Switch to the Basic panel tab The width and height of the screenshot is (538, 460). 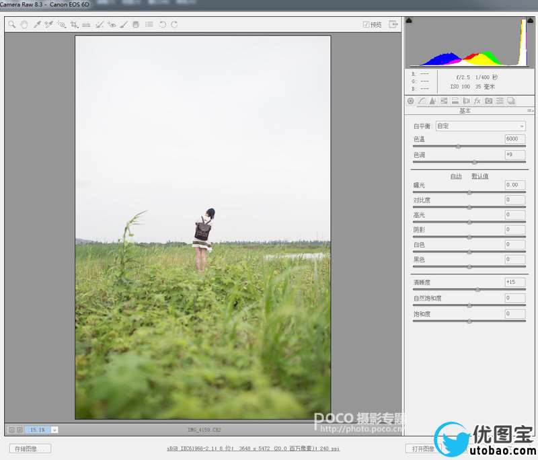[411, 101]
